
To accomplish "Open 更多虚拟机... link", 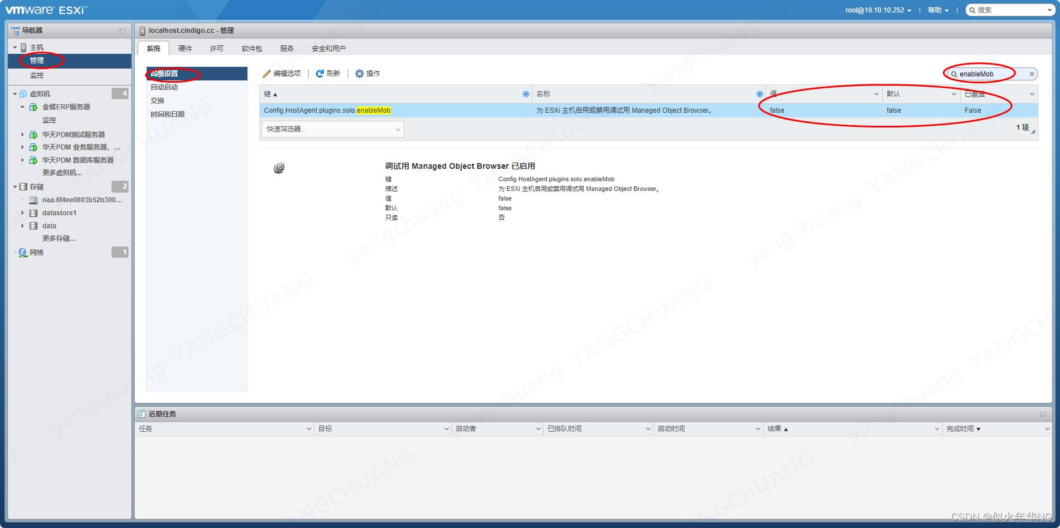I will 62,173.
